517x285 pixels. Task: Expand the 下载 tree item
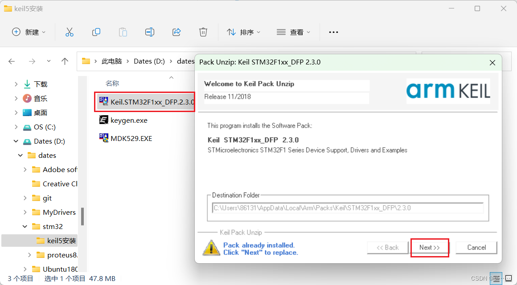(16, 84)
